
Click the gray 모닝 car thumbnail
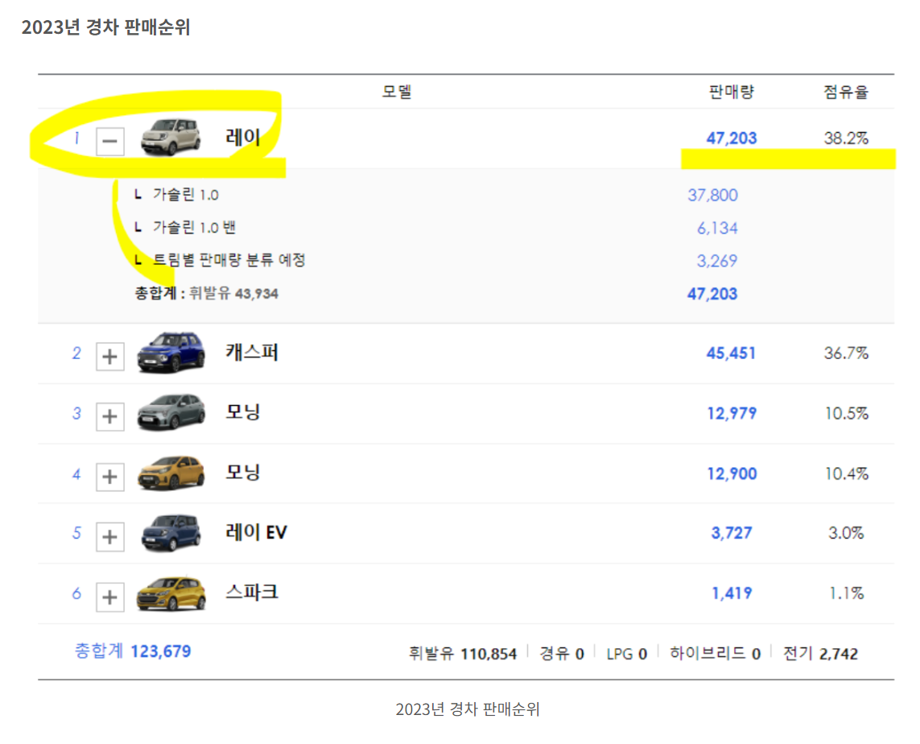171,412
